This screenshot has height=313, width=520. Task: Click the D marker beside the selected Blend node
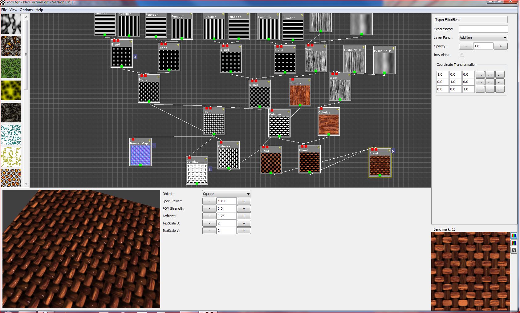(x=393, y=151)
